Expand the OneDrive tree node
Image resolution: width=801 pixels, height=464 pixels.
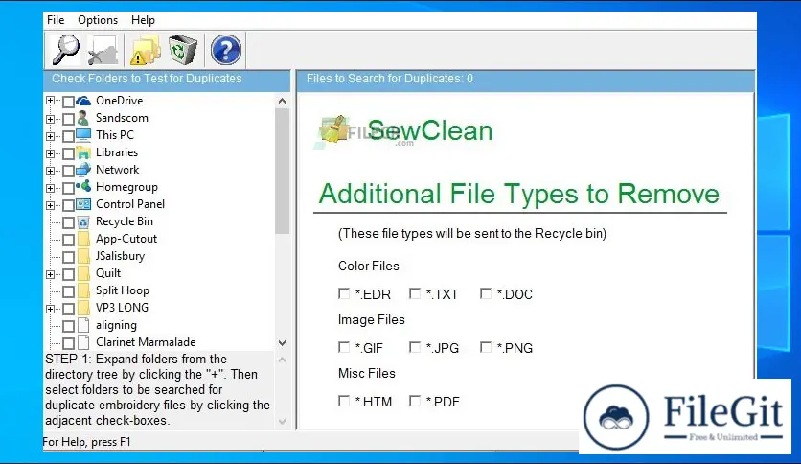[50, 101]
